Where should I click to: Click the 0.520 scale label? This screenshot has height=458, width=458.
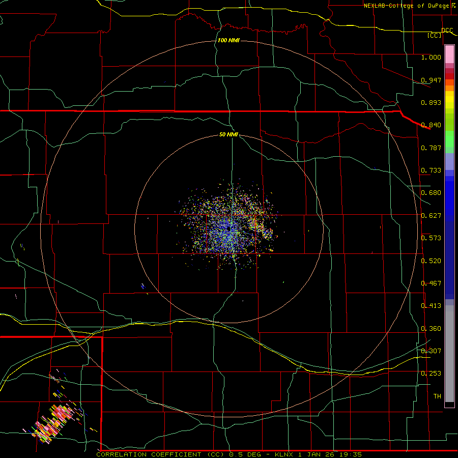point(431,261)
